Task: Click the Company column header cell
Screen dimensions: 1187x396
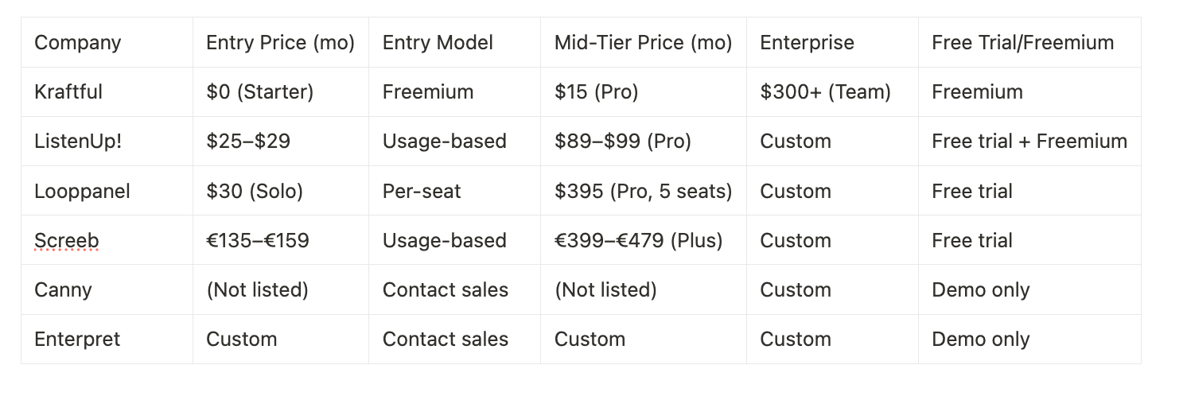Action: (77, 43)
